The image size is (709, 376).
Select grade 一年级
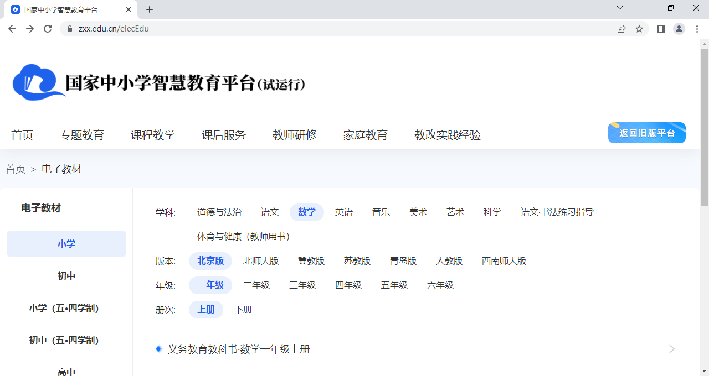coord(210,285)
